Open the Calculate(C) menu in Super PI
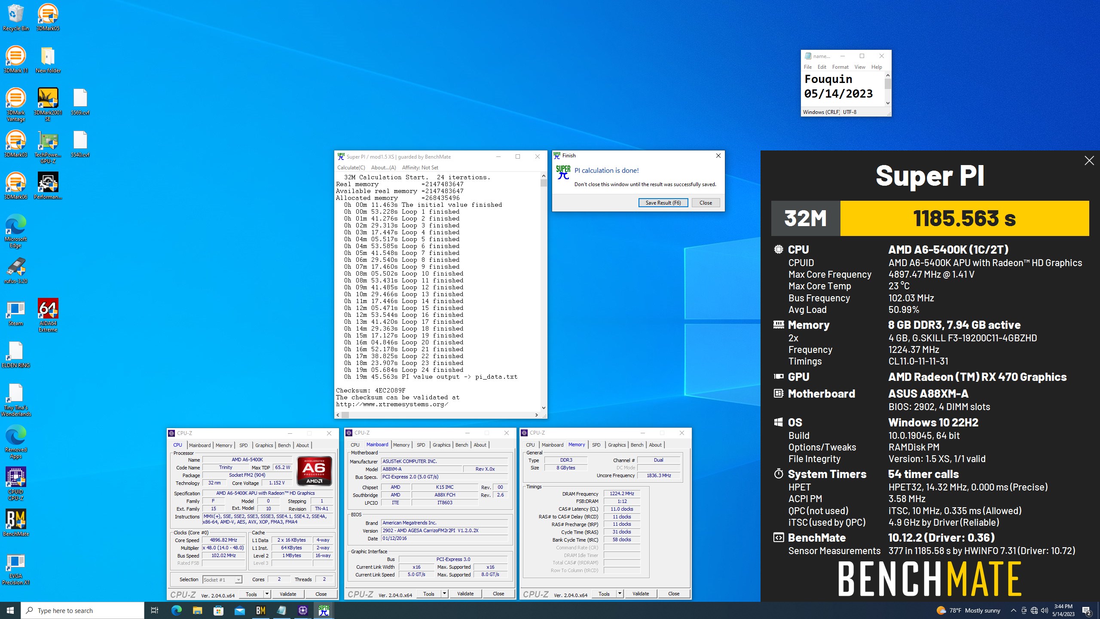The height and width of the screenshot is (619, 1100). tap(351, 168)
